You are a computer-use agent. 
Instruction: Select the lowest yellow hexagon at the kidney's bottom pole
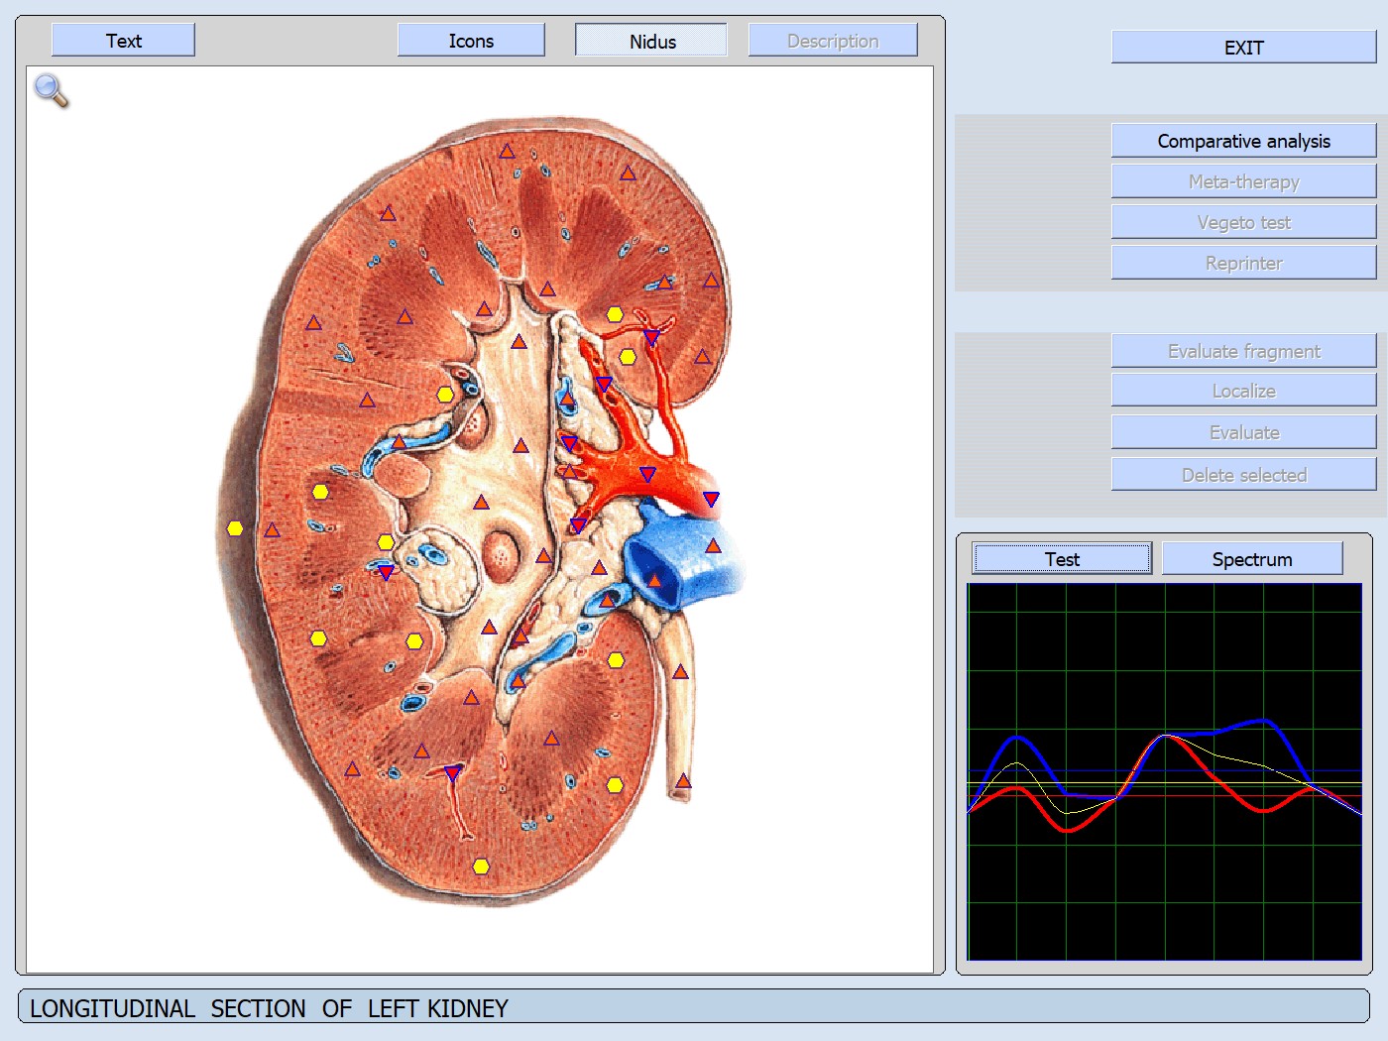(481, 867)
